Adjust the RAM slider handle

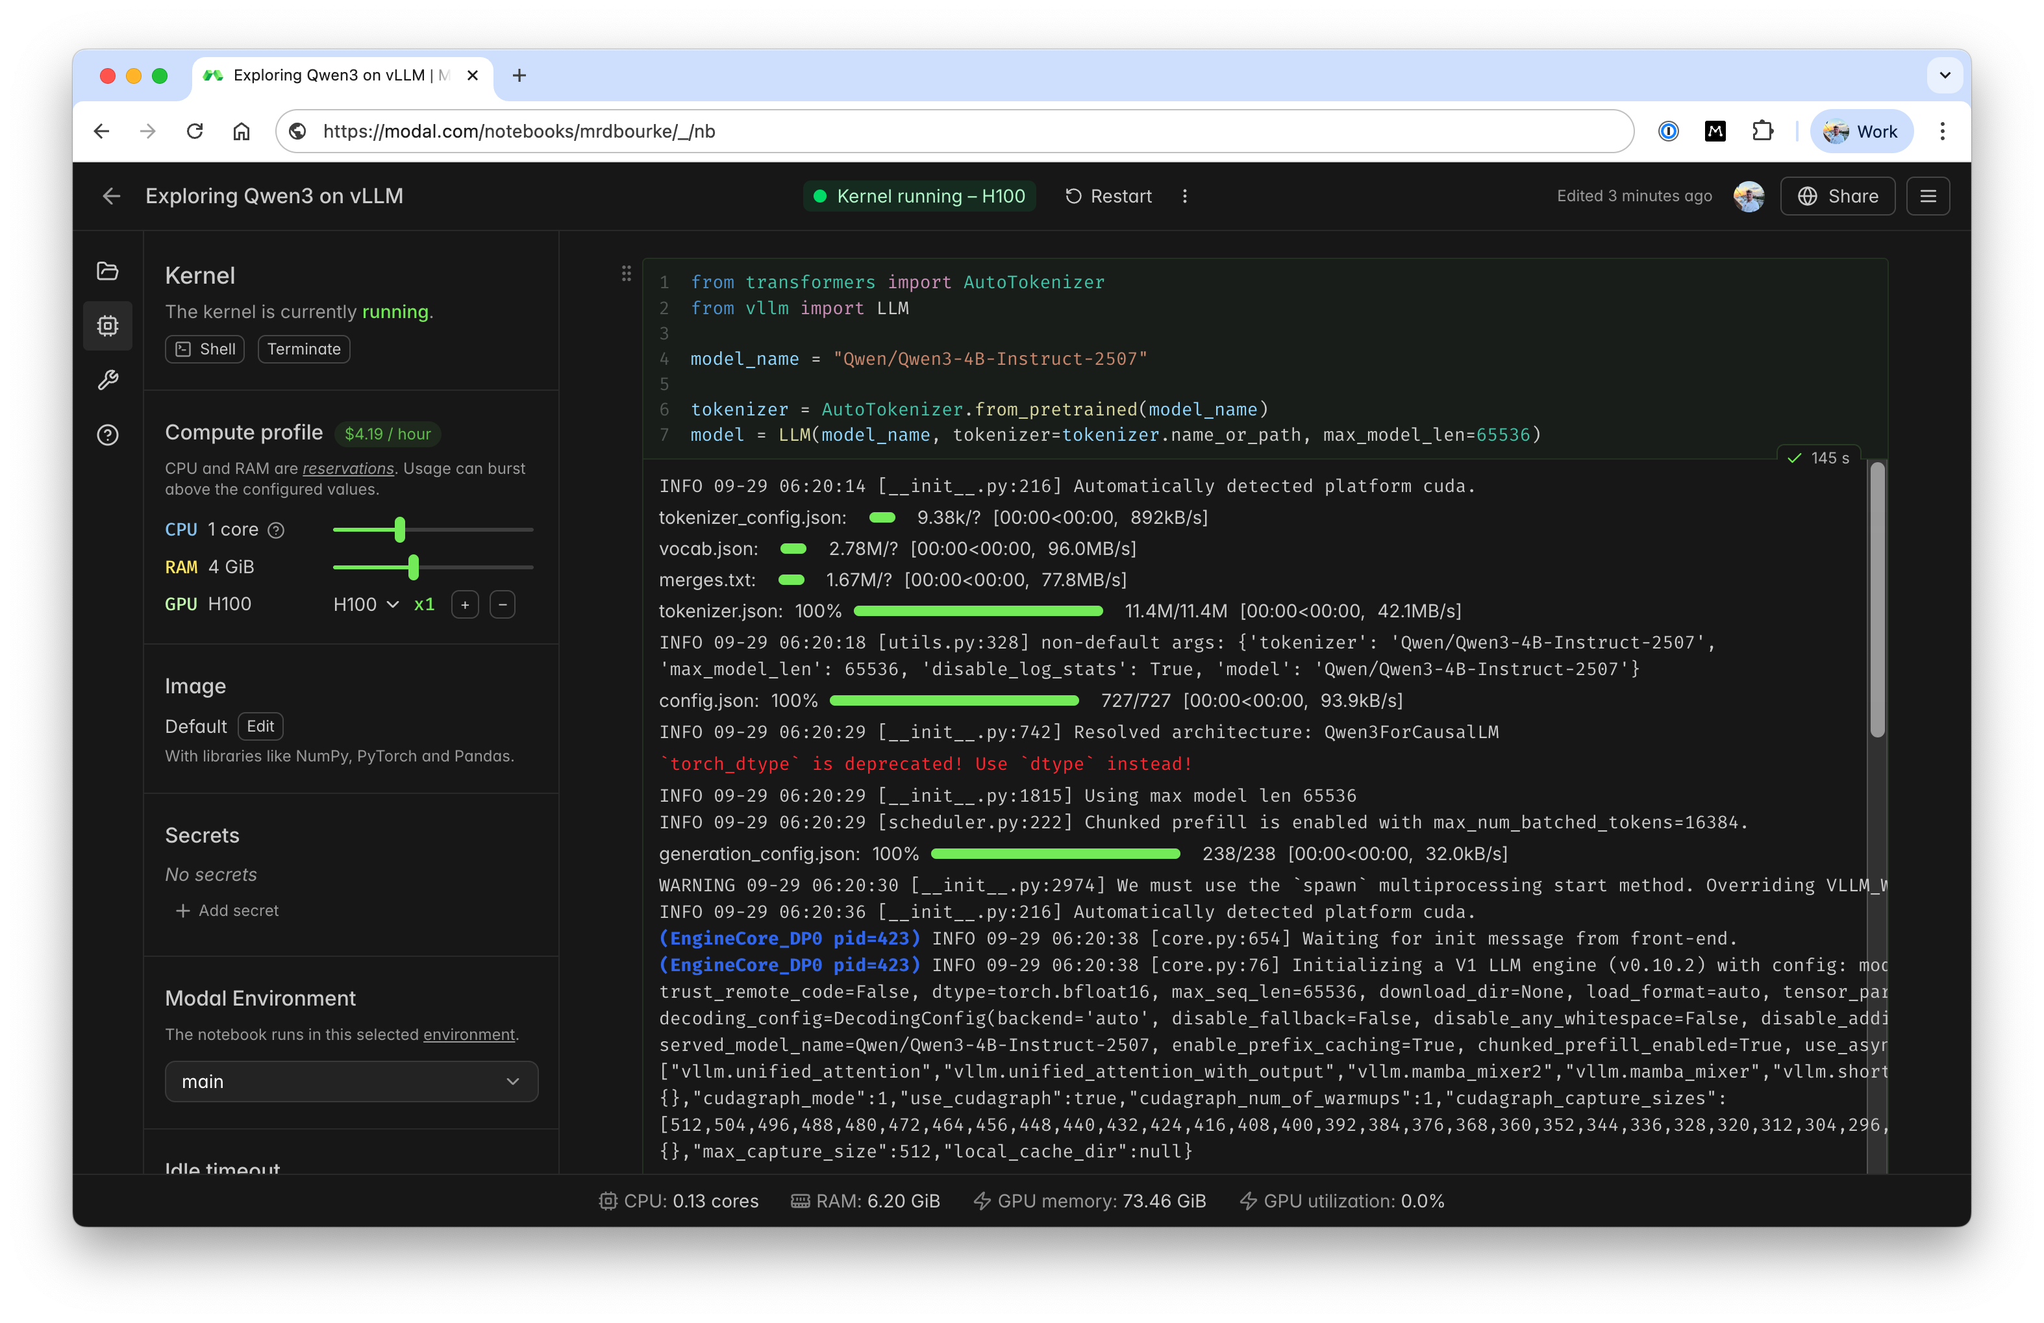tap(413, 567)
